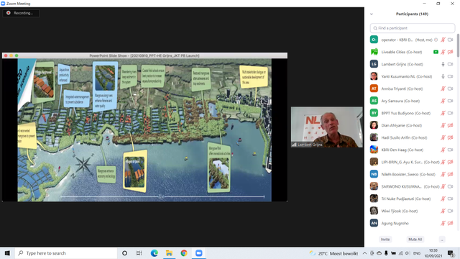Open File Explorer from the taskbar
Screen dimensions: 460x259
[169, 253]
